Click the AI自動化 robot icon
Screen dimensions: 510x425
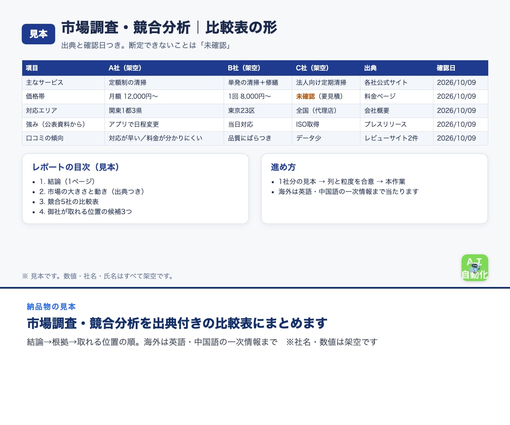click(474, 268)
